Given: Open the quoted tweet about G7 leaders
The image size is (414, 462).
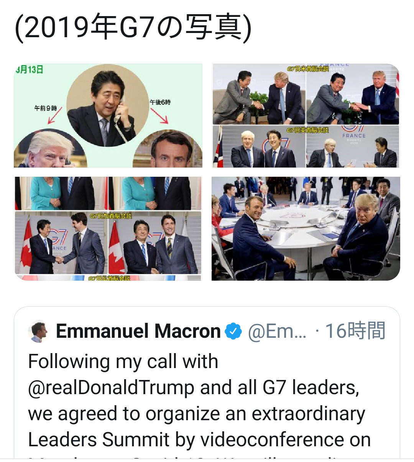Looking at the screenshot, I should pyautogui.click(x=207, y=383).
